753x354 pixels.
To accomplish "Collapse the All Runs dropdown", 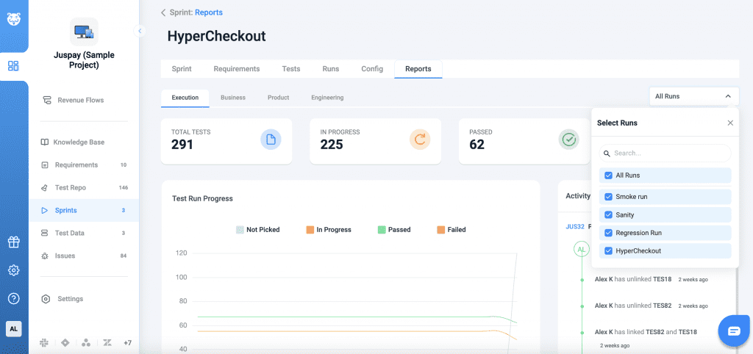I will click(727, 96).
